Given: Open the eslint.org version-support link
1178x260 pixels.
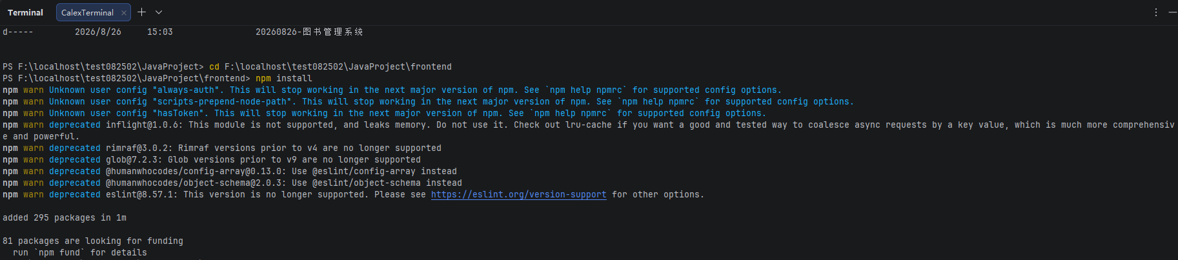Looking at the screenshot, I should [518, 195].
